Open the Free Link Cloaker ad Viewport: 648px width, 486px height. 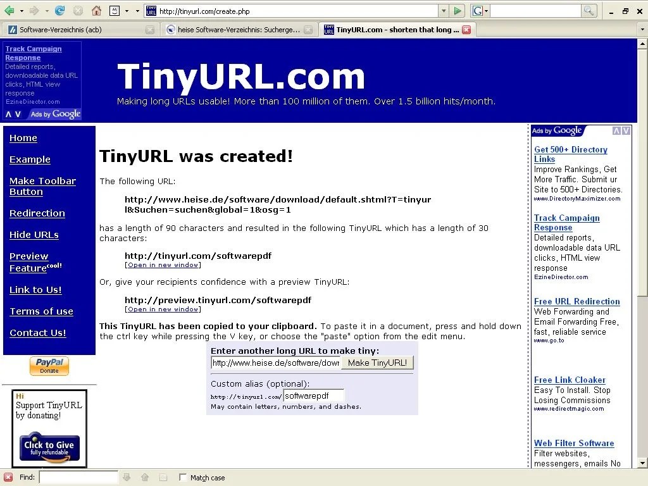coord(570,380)
